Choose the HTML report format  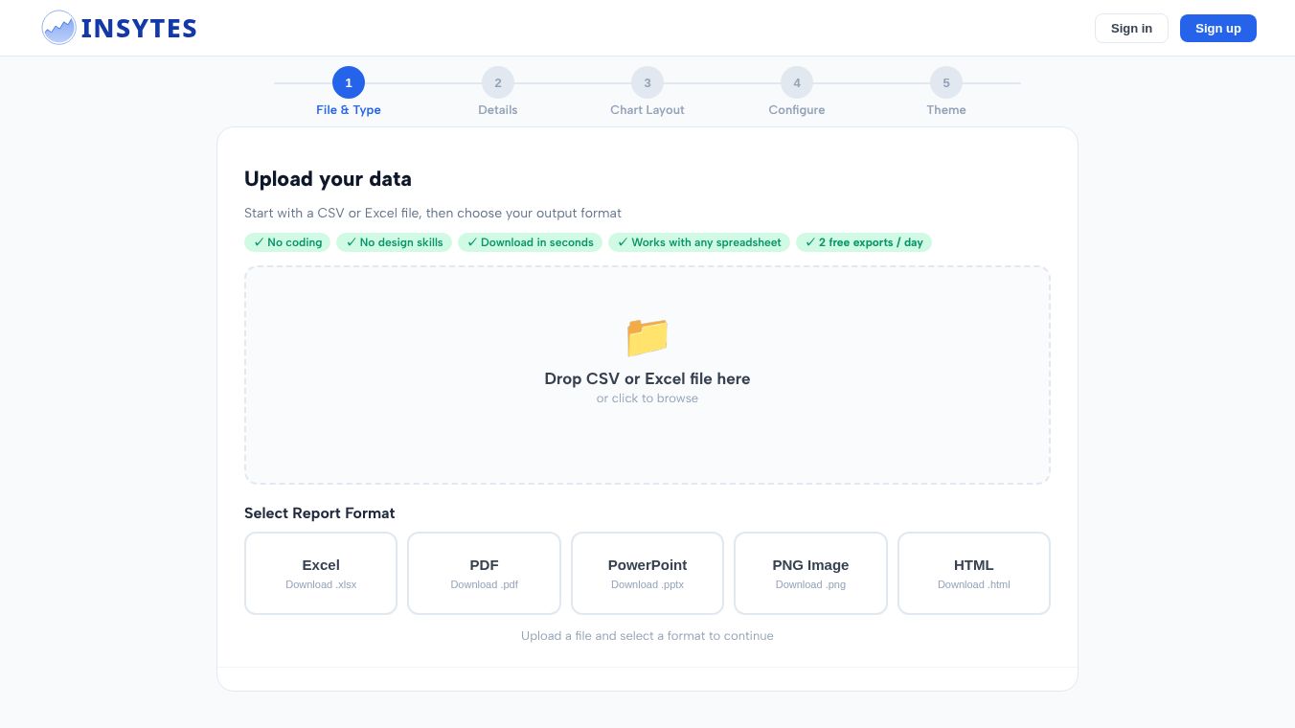[x=974, y=573]
